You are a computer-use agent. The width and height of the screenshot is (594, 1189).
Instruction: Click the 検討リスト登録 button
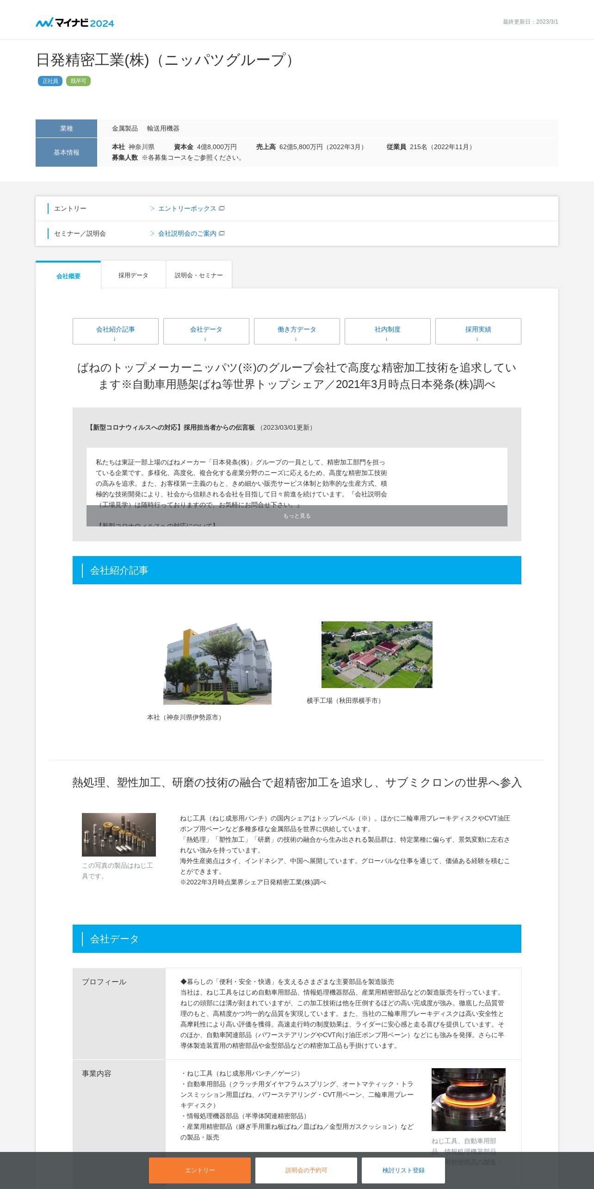pyautogui.click(x=403, y=1170)
